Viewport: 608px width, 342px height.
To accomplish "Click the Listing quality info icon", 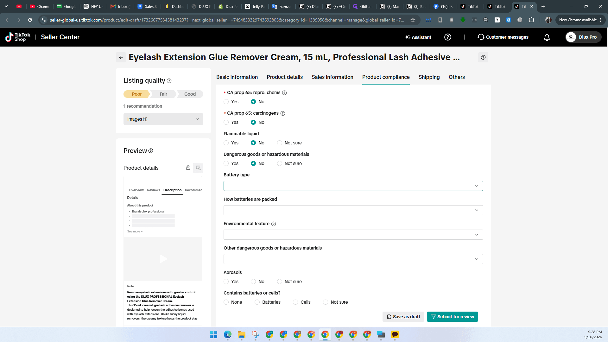I will 169,81.
